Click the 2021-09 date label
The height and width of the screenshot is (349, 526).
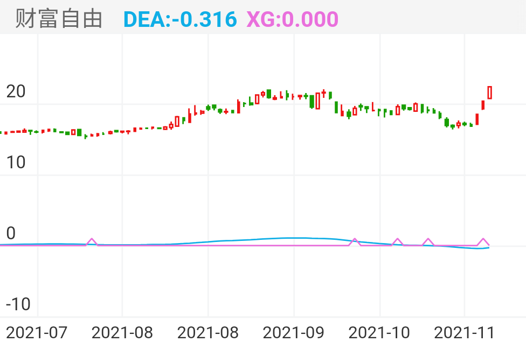(294, 333)
